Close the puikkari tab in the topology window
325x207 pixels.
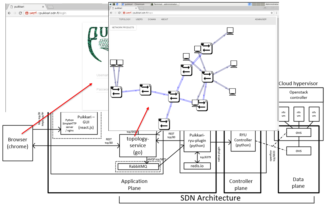click(135, 8)
